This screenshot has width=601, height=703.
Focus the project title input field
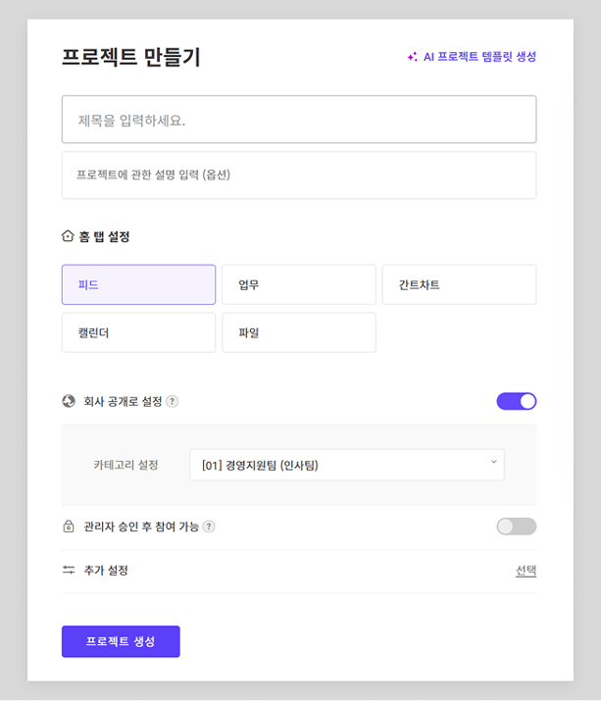coord(299,120)
